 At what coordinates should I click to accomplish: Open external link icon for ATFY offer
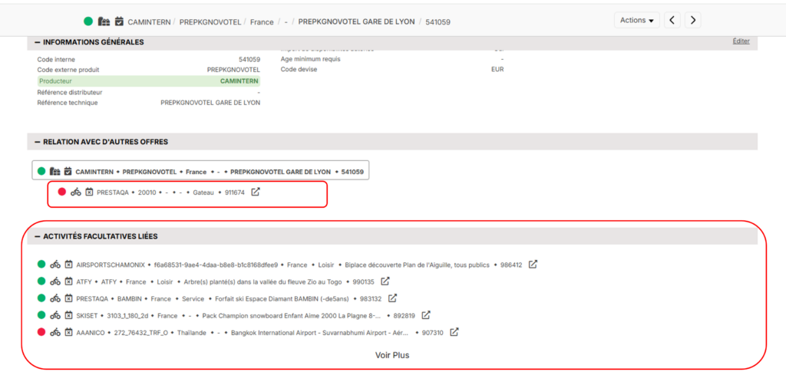pos(385,281)
